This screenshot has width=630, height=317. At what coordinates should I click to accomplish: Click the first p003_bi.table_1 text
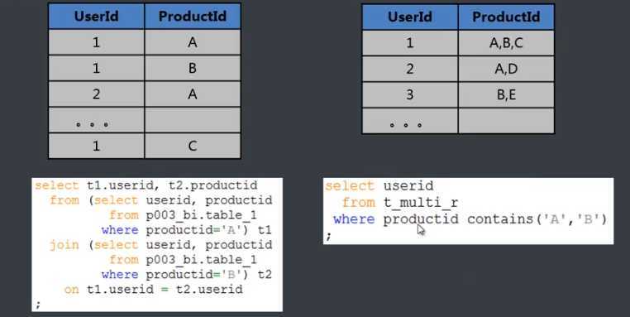201,215
